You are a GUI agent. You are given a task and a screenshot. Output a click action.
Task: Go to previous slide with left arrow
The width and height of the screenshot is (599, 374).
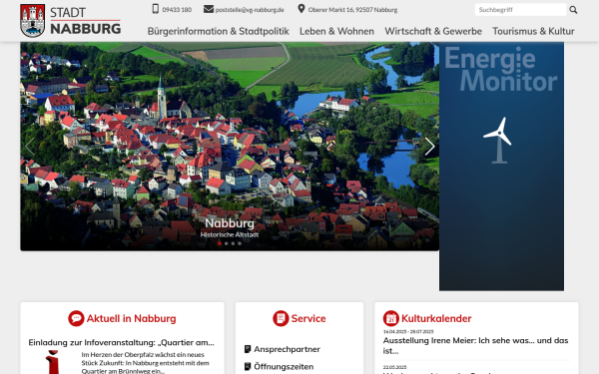coord(29,147)
